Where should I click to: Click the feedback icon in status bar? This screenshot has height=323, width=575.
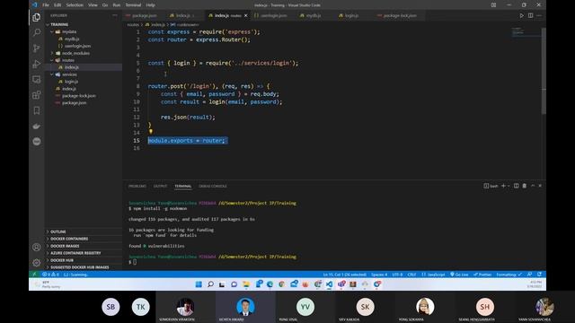click(x=529, y=275)
